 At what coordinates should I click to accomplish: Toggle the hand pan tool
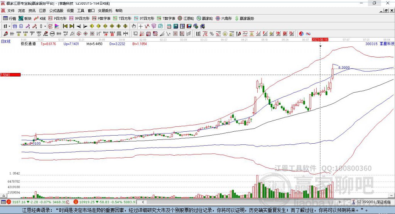[x=134, y=26]
